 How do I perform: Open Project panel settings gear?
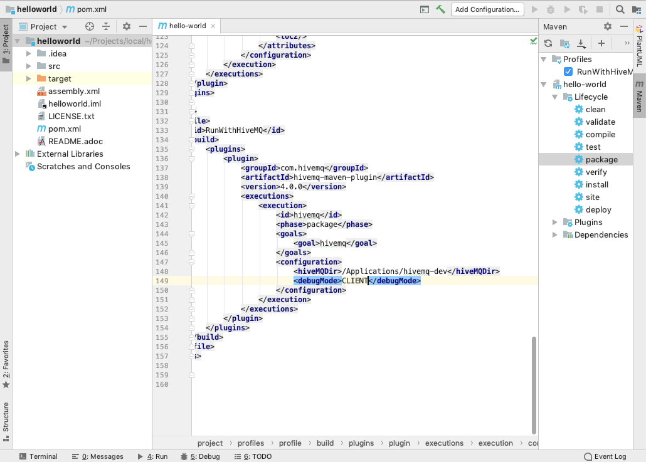(x=127, y=27)
